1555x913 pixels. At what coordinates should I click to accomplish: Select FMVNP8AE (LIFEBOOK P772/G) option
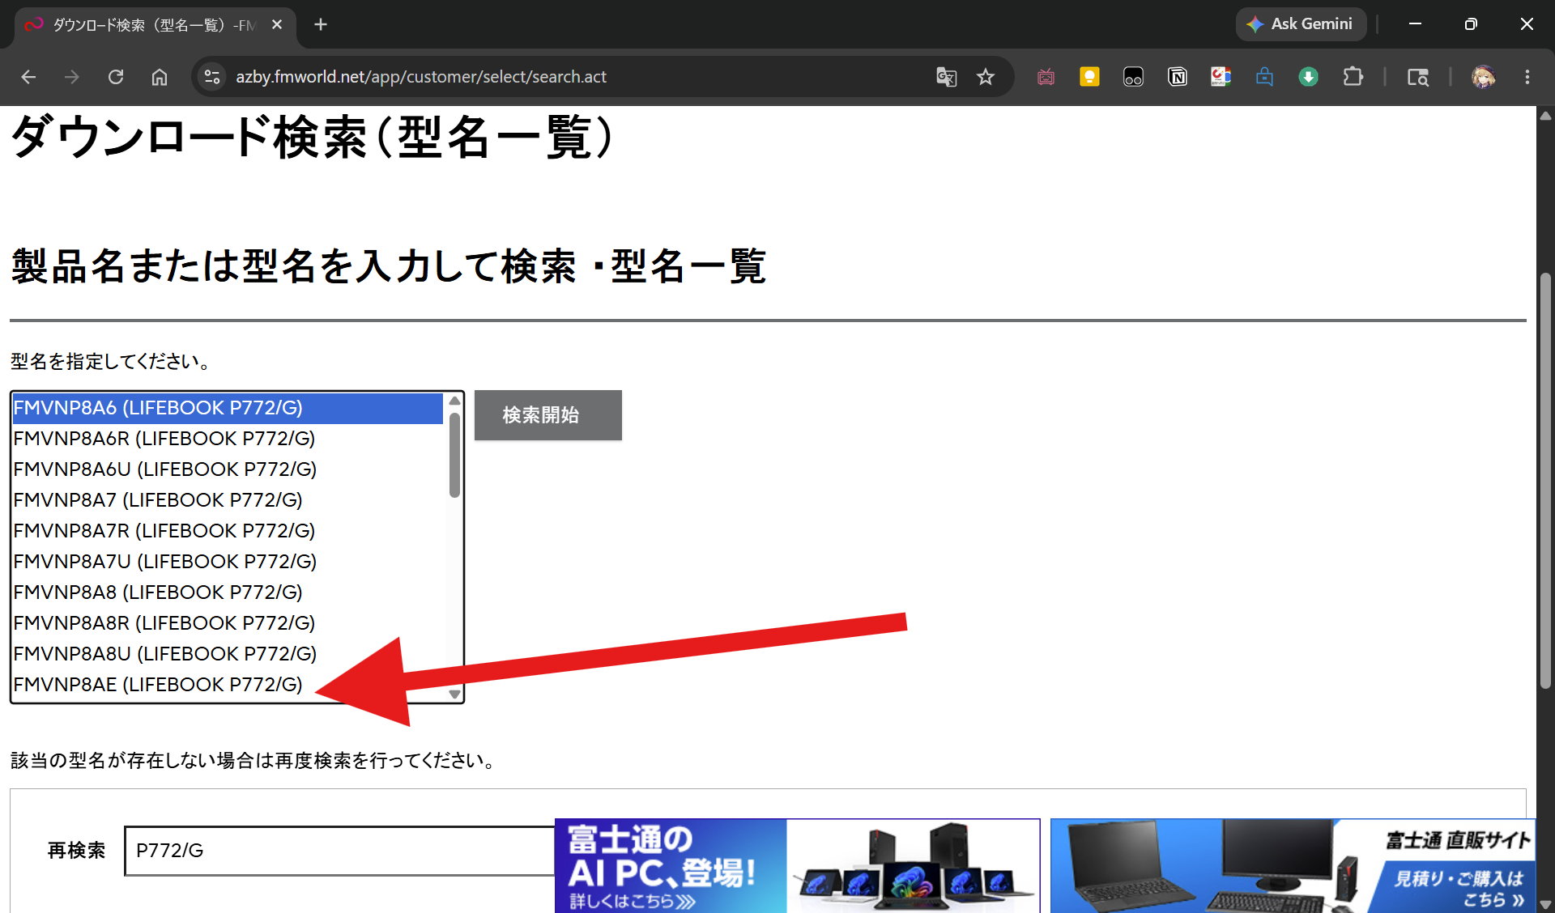pyautogui.click(x=228, y=685)
